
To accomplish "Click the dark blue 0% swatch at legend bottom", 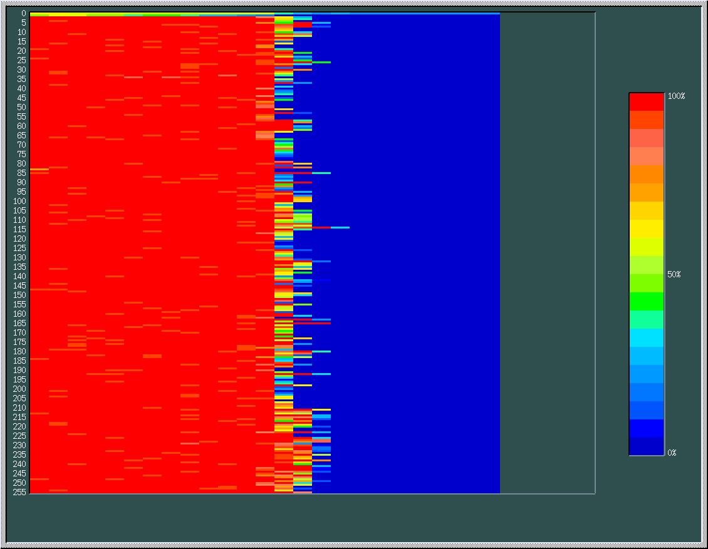I will (646, 446).
